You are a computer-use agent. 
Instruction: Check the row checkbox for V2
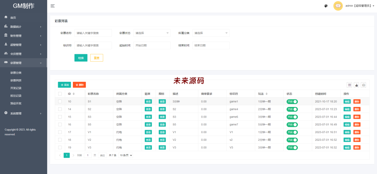tap(60, 140)
